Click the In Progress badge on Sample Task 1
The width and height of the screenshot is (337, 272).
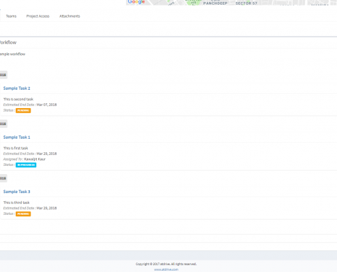coord(26,165)
